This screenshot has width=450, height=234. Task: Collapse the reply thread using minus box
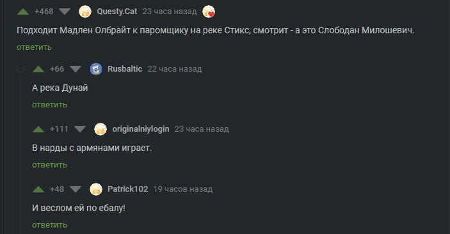20,69
